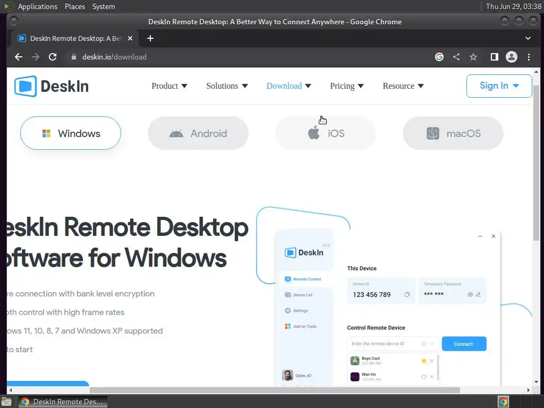This screenshot has width=544, height=408.
Task: Click the scroll-up arrow of the page
Action: click(x=536, y=72)
